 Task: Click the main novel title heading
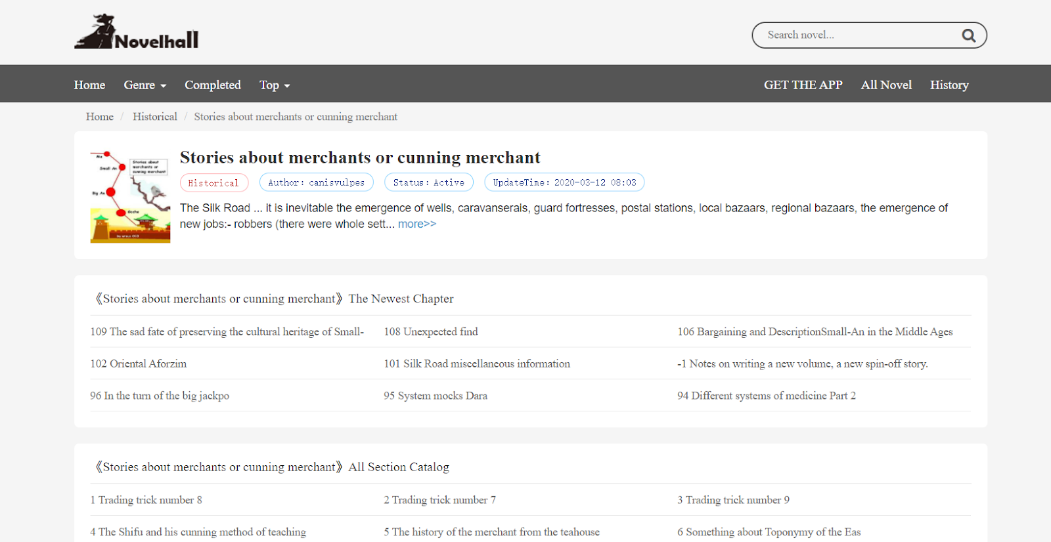point(360,157)
